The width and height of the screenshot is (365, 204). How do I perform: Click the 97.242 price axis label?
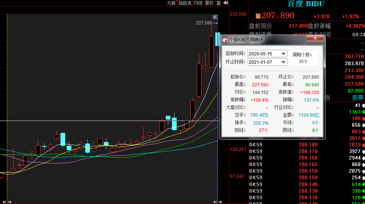[237, 176]
